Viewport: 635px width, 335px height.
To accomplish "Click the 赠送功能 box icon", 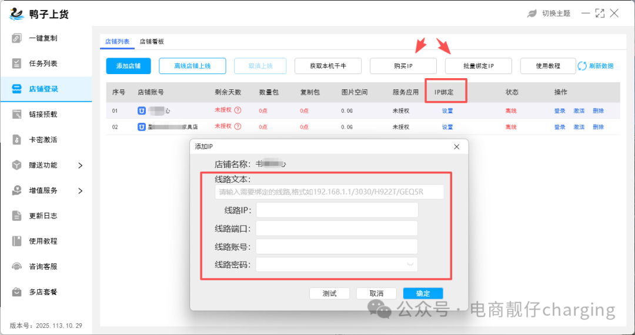I will [x=16, y=165].
